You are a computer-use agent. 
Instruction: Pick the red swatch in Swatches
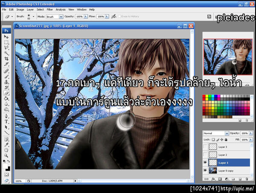point(204,96)
